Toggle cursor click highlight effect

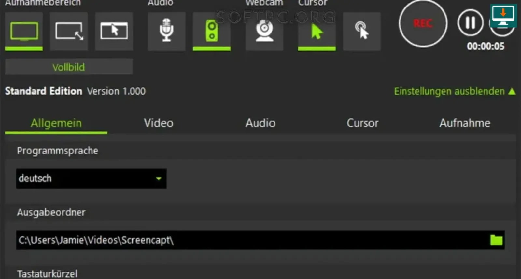pos(362,32)
